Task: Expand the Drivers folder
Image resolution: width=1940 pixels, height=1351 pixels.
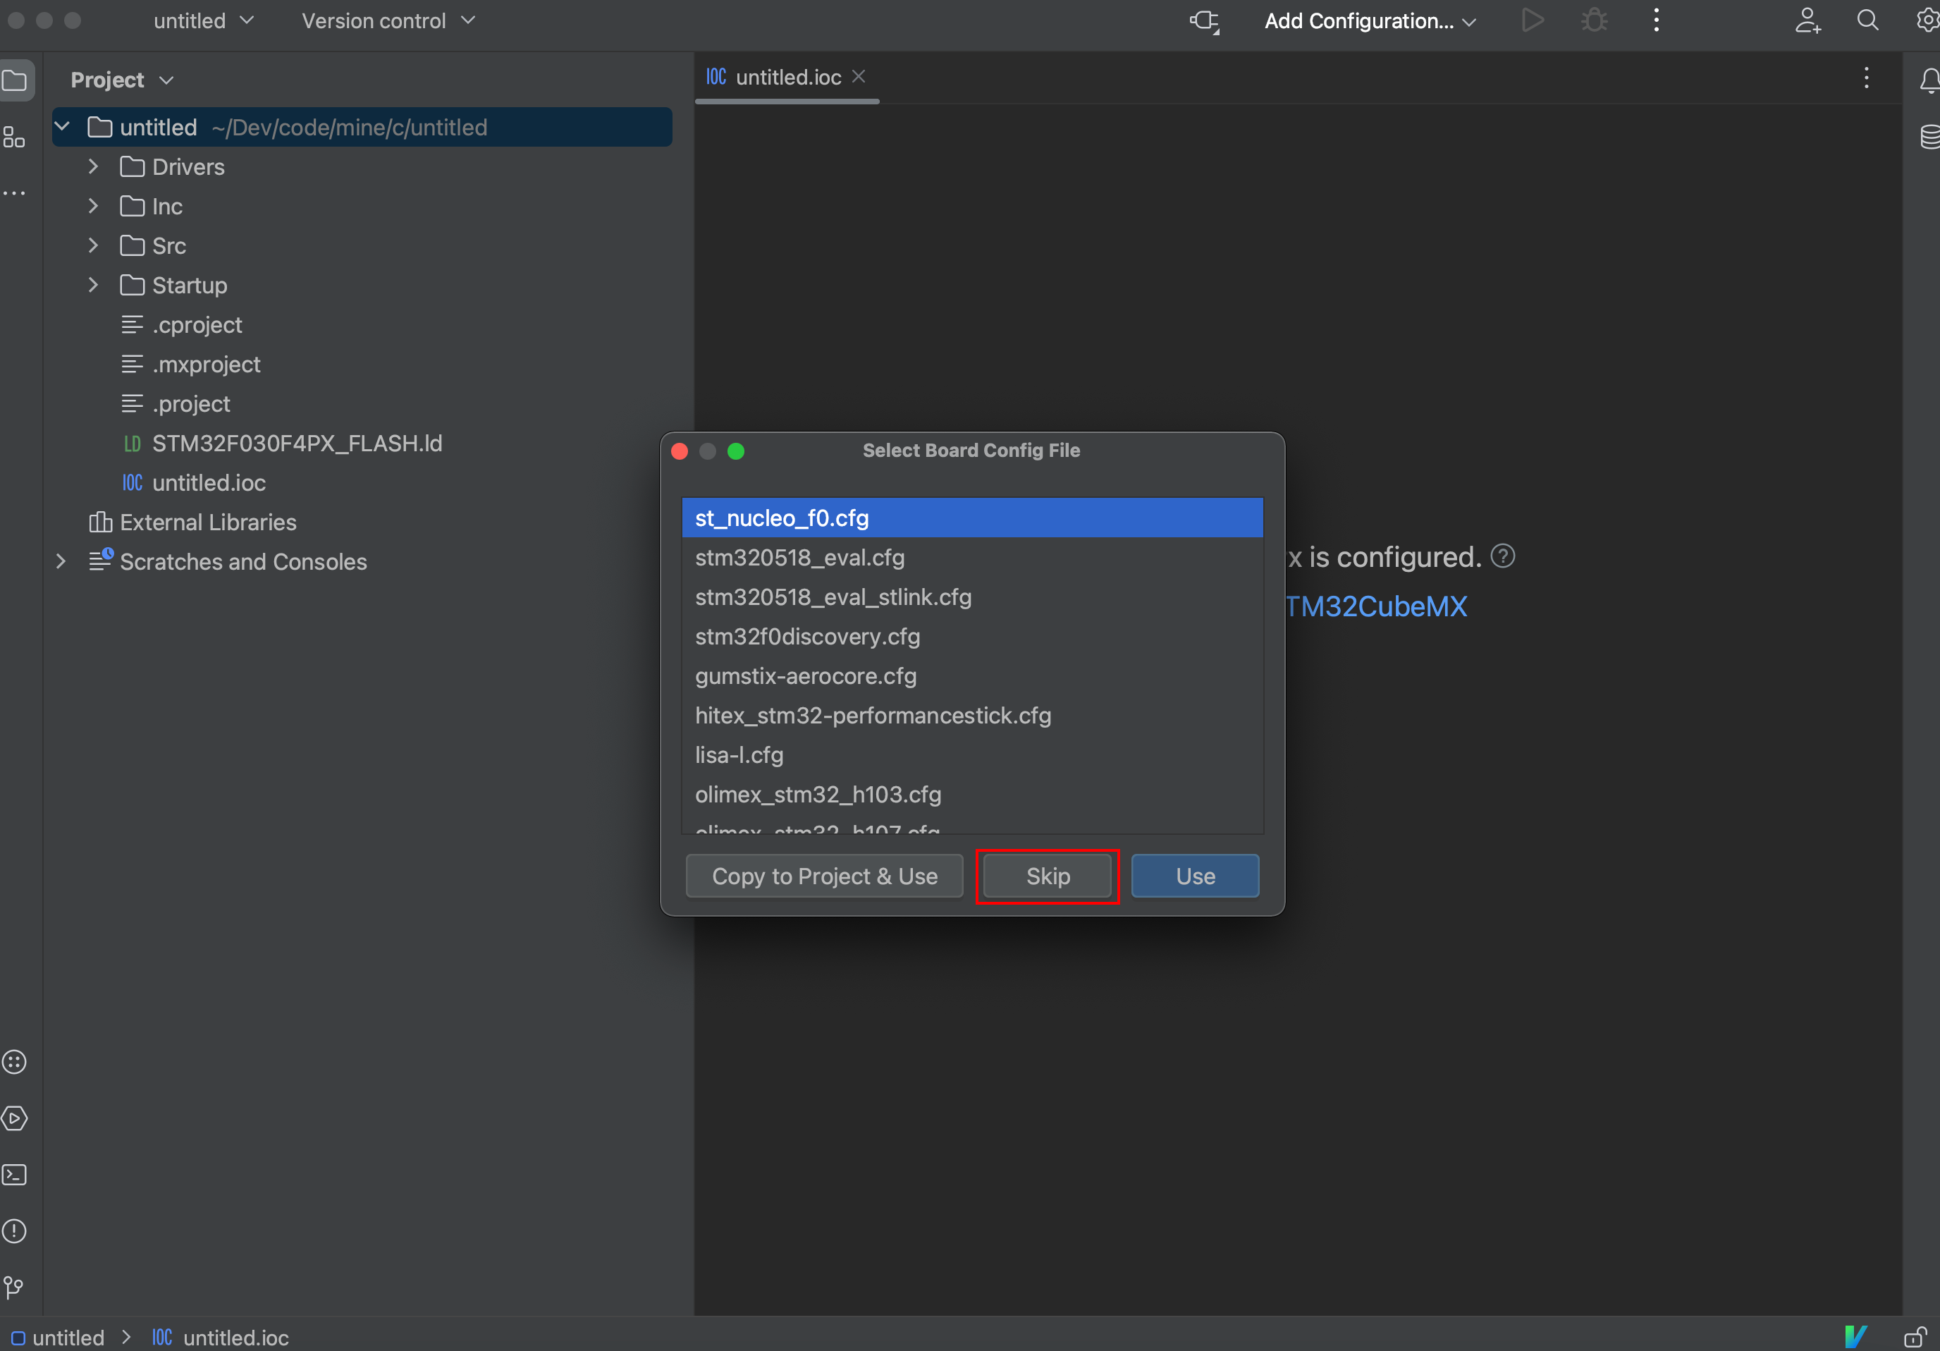Action: [x=94, y=166]
